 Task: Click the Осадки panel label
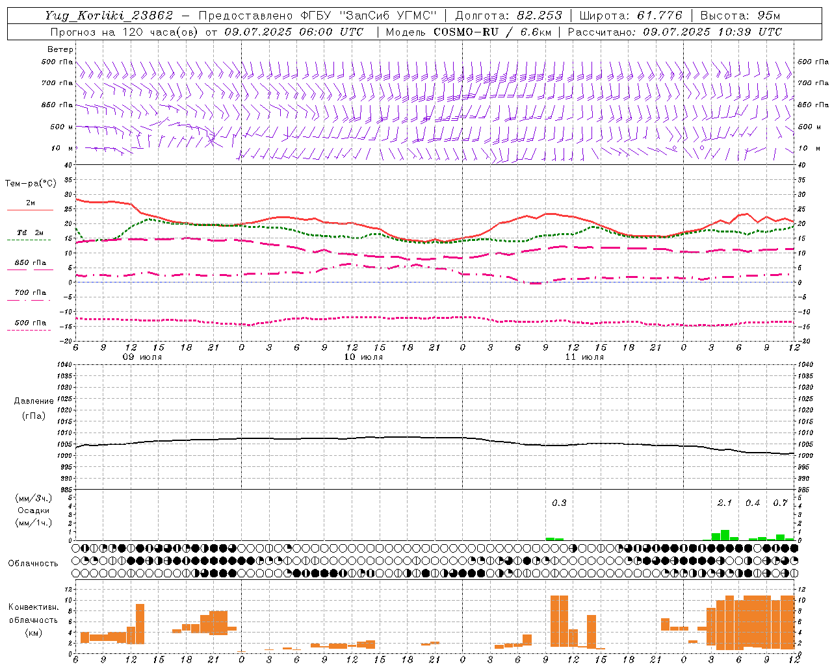click(34, 510)
